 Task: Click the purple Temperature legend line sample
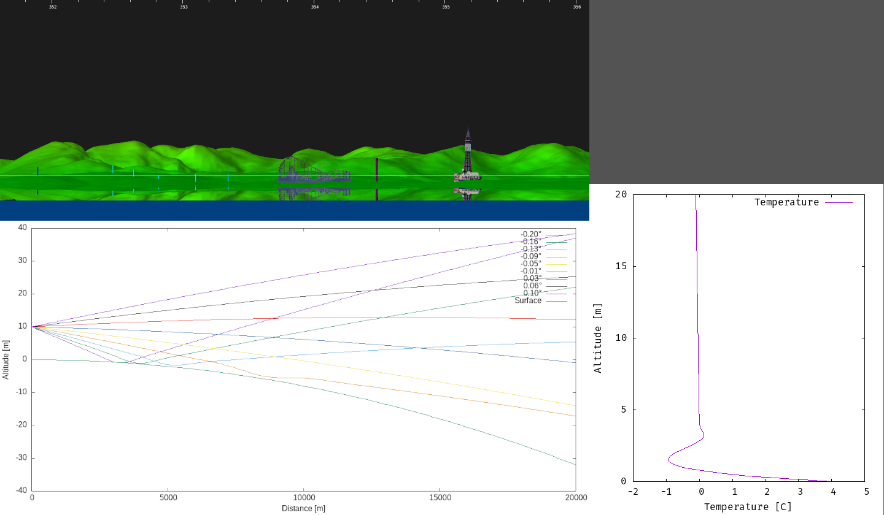[x=839, y=202]
